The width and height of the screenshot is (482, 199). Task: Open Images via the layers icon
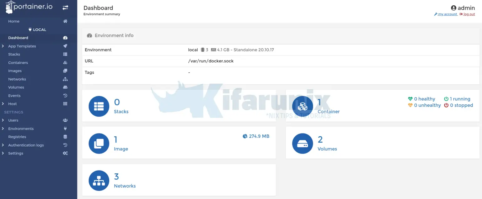pyautogui.click(x=65, y=71)
